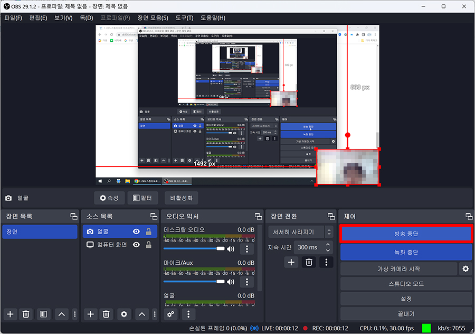Screen dimensions: 475x334
Task: Add transition with plus button
Action: pos(291,263)
